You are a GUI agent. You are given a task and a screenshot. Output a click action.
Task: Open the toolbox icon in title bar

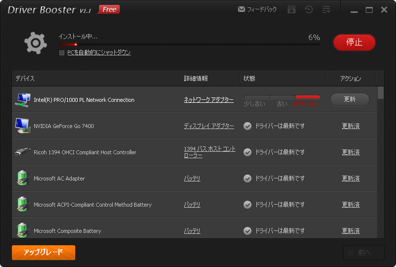click(292, 9)
